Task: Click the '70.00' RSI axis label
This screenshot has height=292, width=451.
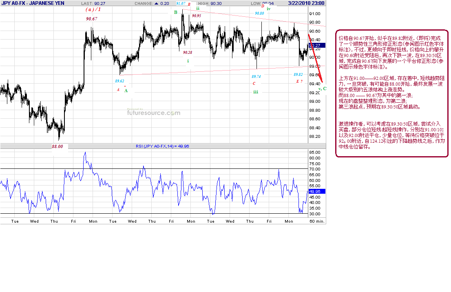Action: [315, 169]
